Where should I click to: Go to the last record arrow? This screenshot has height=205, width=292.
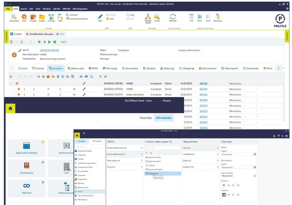pos(55,42)
